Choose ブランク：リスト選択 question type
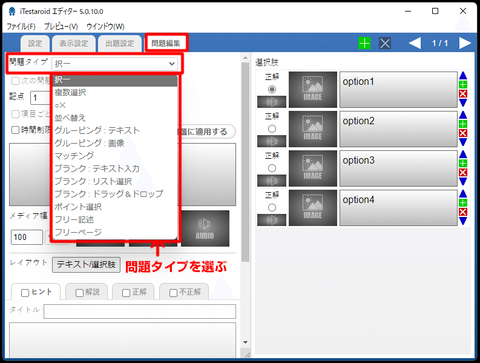 (x=115, y=181)
